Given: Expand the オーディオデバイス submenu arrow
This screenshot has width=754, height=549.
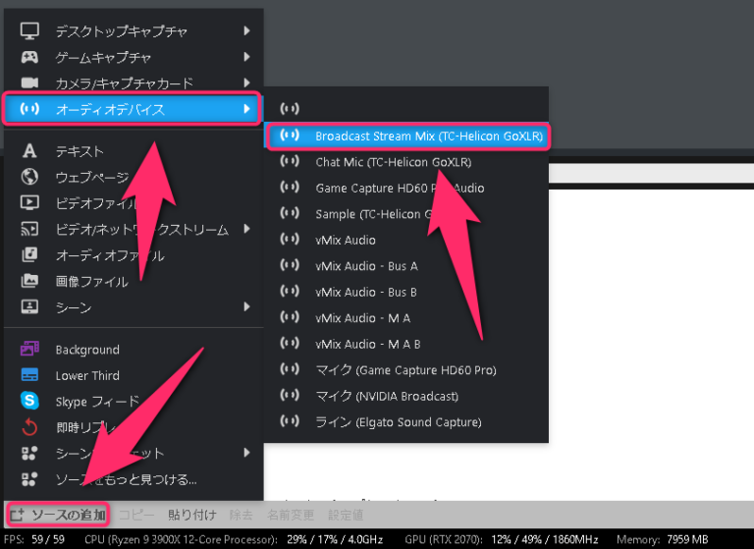Looking at the screenshot, I should [246, 109].
